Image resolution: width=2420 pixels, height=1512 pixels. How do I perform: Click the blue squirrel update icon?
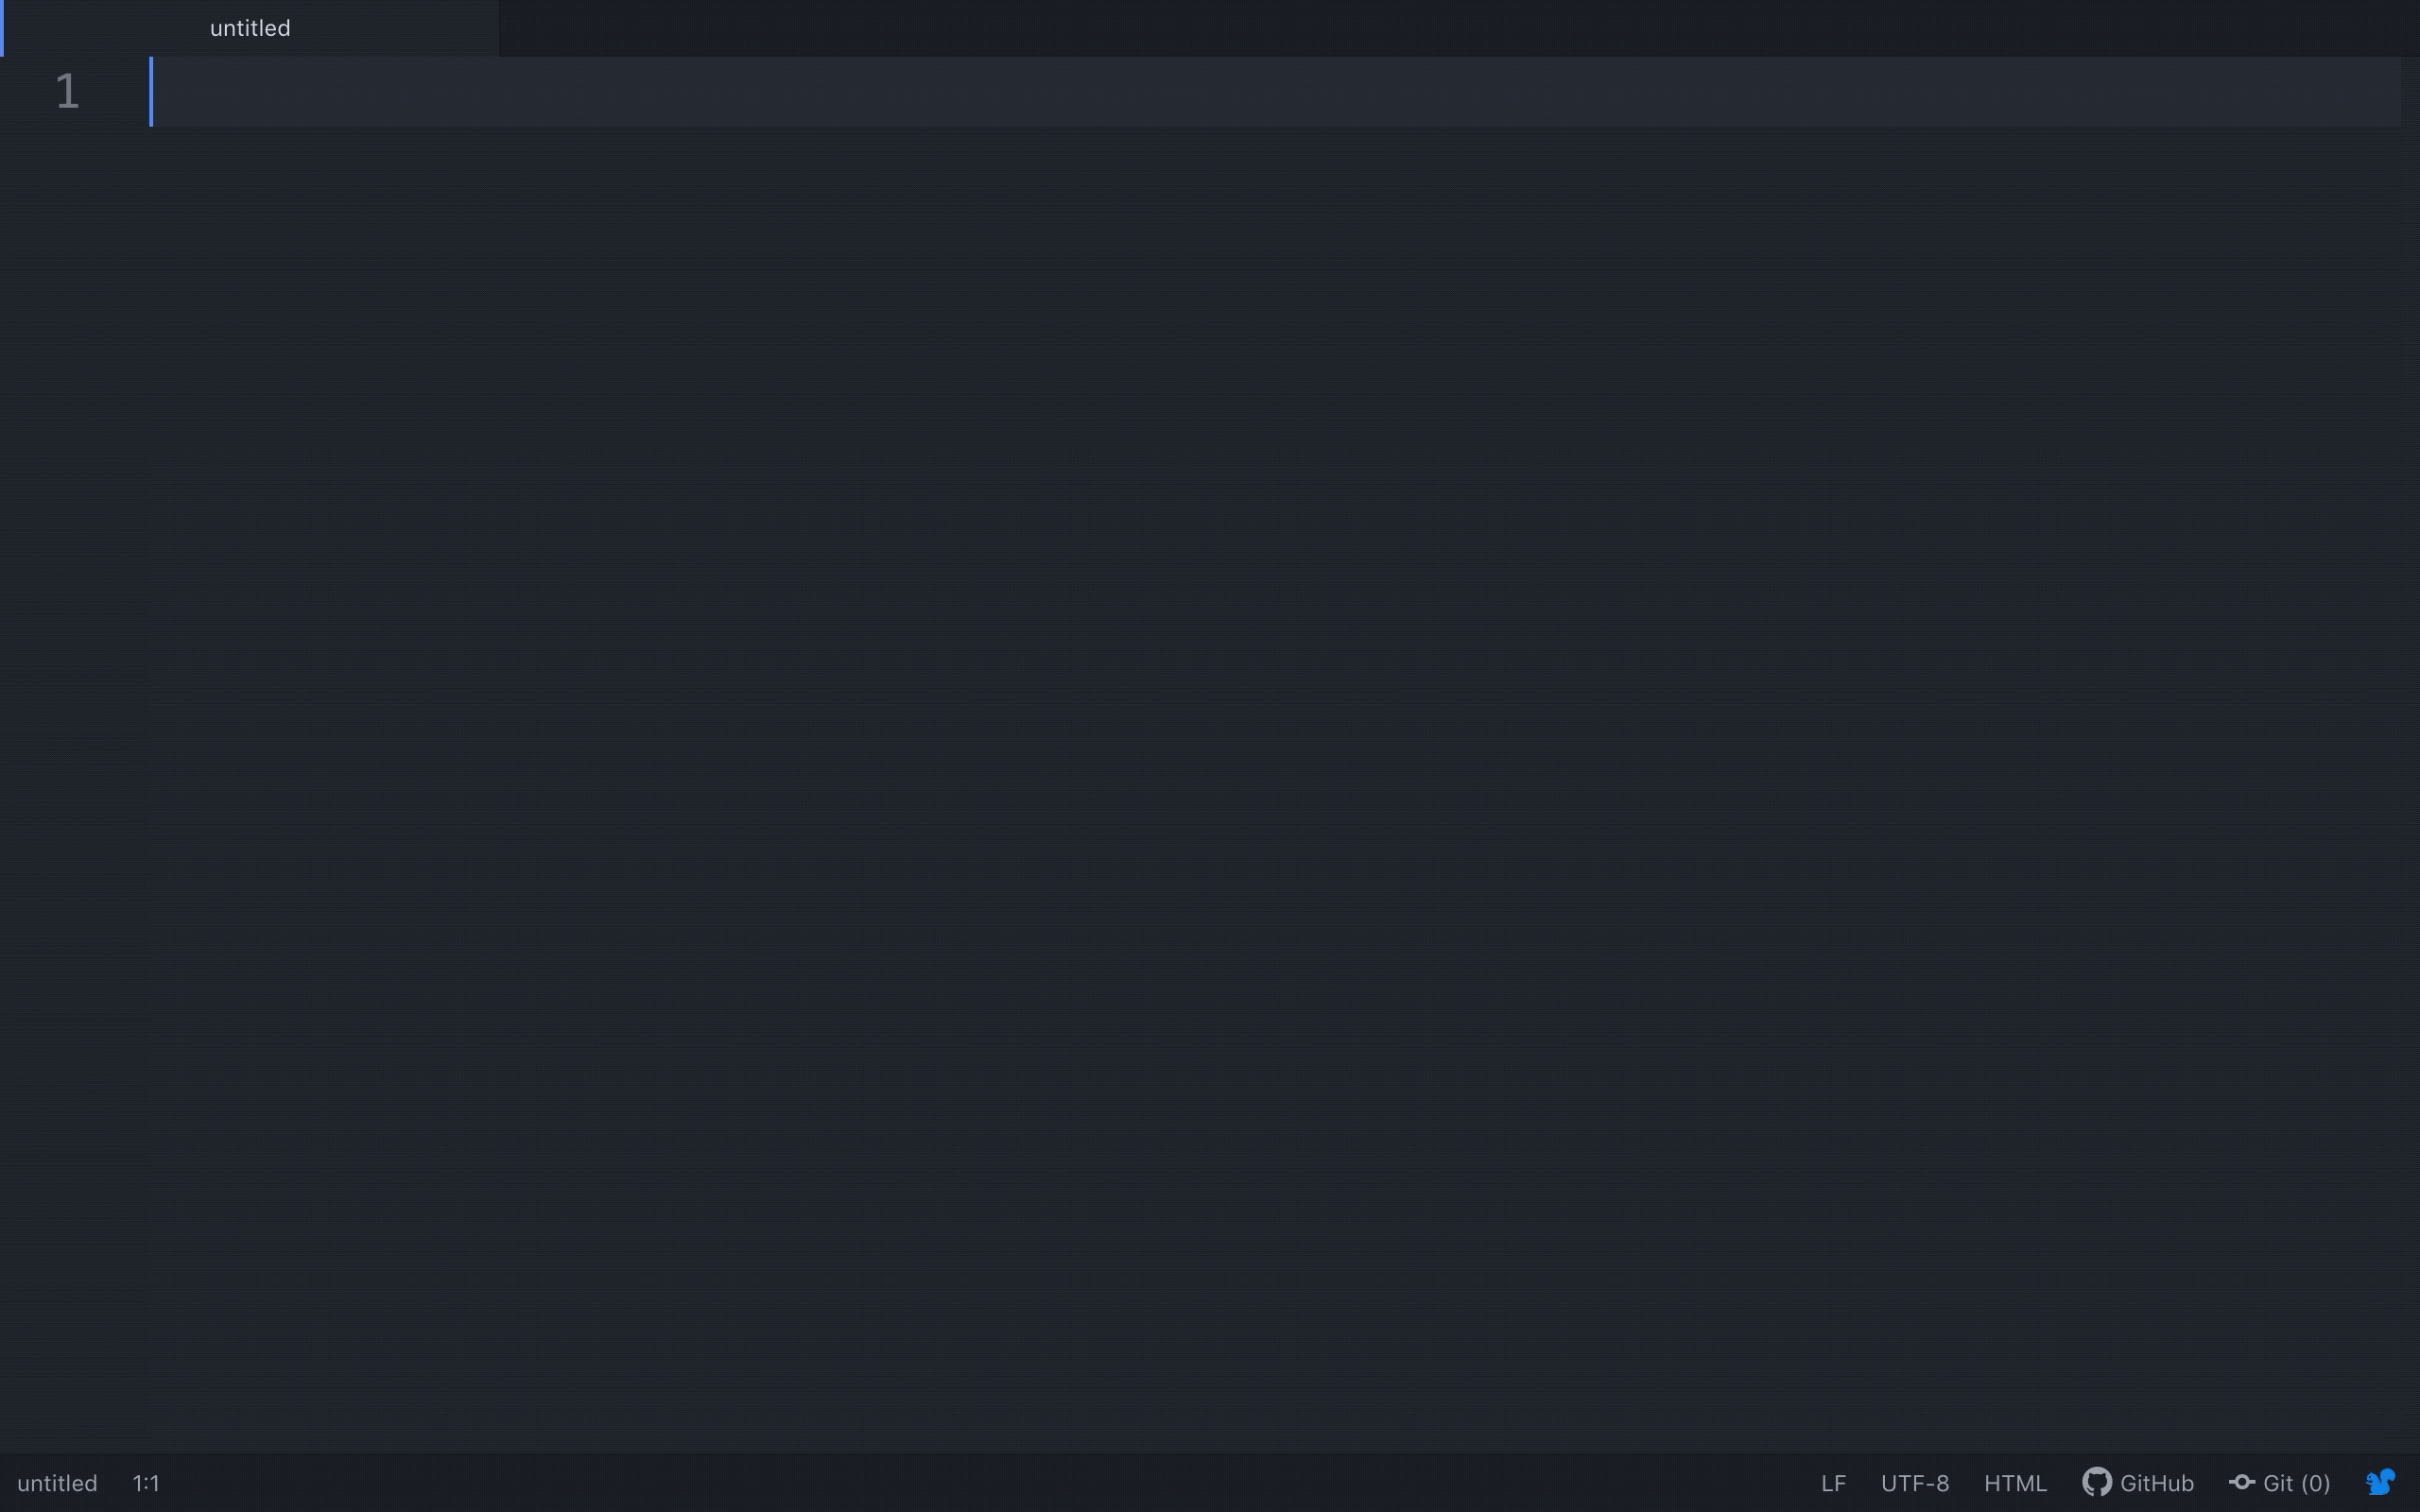[2380, 1482]
